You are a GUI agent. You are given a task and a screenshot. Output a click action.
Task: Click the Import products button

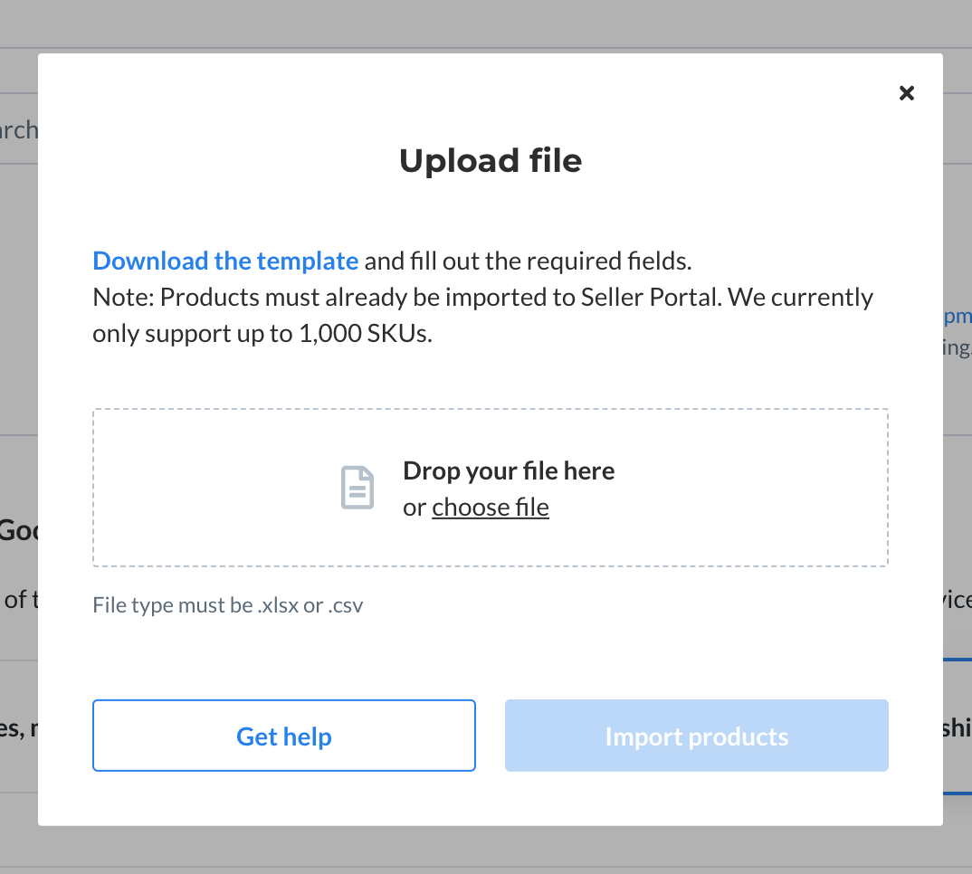click(697, 736)
